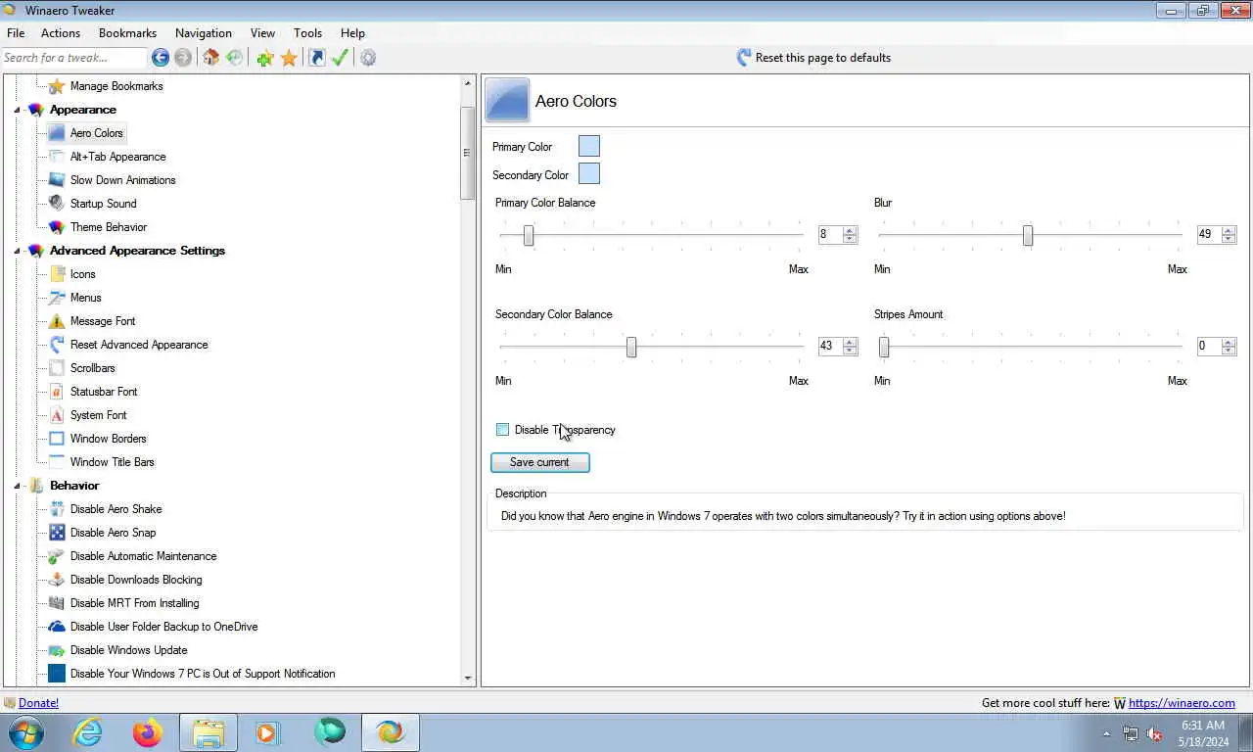The width and height of the screenshot is (1253, 752).
Task: Open Alt+Tab Appearance icon in tree
Action: [x=57, y=157]
